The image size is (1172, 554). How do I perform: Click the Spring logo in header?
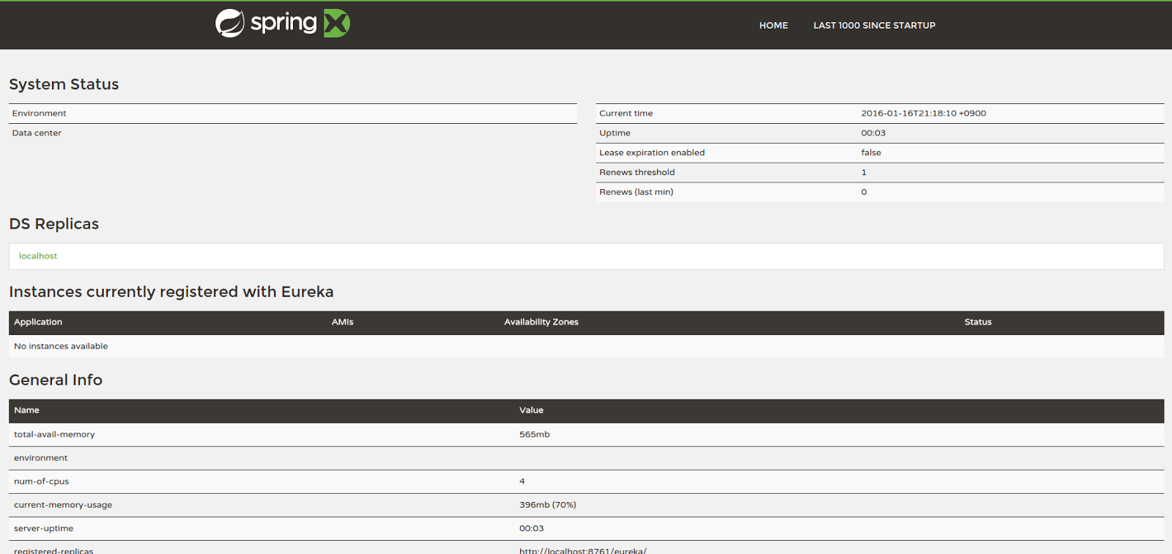[283, 23]
